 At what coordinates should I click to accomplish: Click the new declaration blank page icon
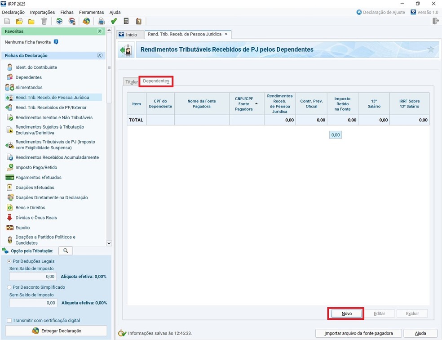click(x=7, y=21)
